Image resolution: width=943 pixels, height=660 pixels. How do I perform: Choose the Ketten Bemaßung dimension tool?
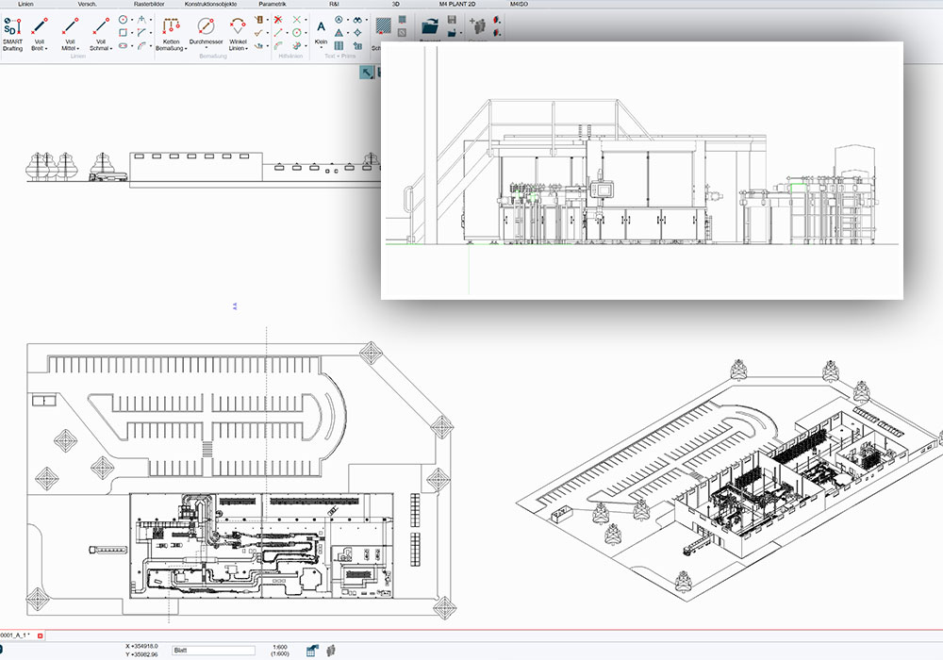172,34
